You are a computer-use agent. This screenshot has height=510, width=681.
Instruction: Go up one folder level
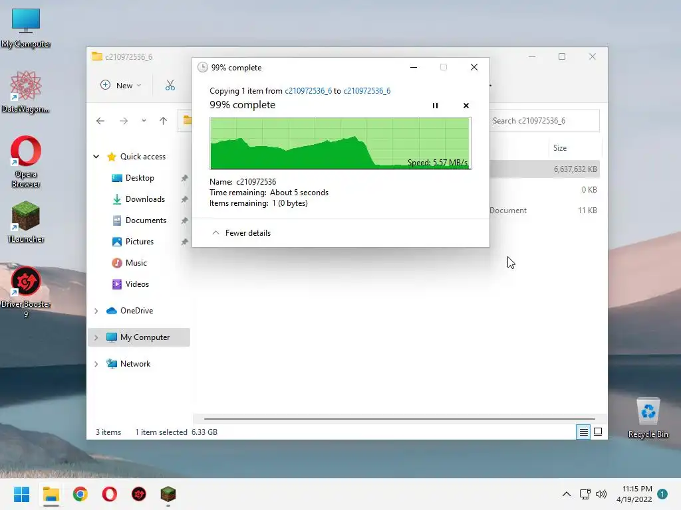[164, 121]
